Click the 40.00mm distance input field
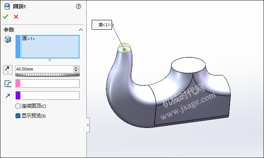 (44, 69)
